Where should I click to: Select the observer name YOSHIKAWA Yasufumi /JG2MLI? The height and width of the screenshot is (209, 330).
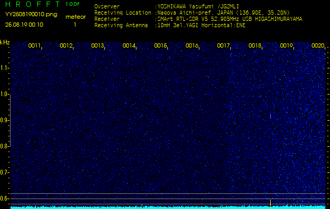click(x=198, y=7)
